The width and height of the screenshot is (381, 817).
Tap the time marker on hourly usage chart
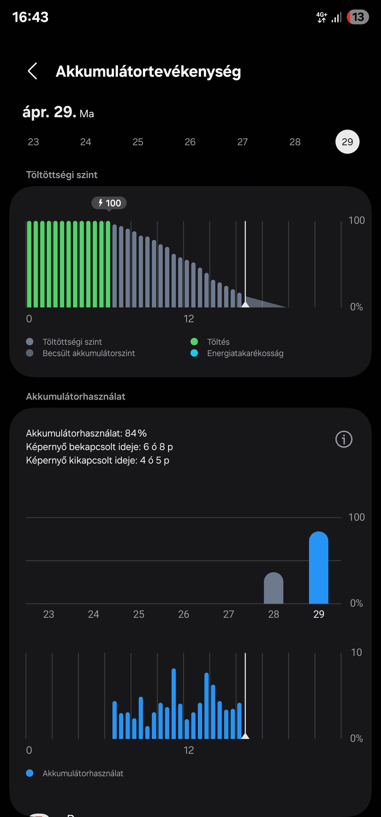click(x=245, y=696)
